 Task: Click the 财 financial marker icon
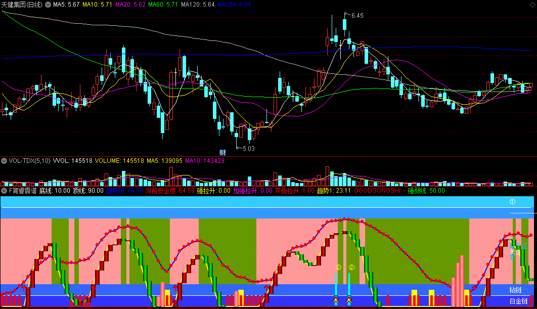(222, 153)
